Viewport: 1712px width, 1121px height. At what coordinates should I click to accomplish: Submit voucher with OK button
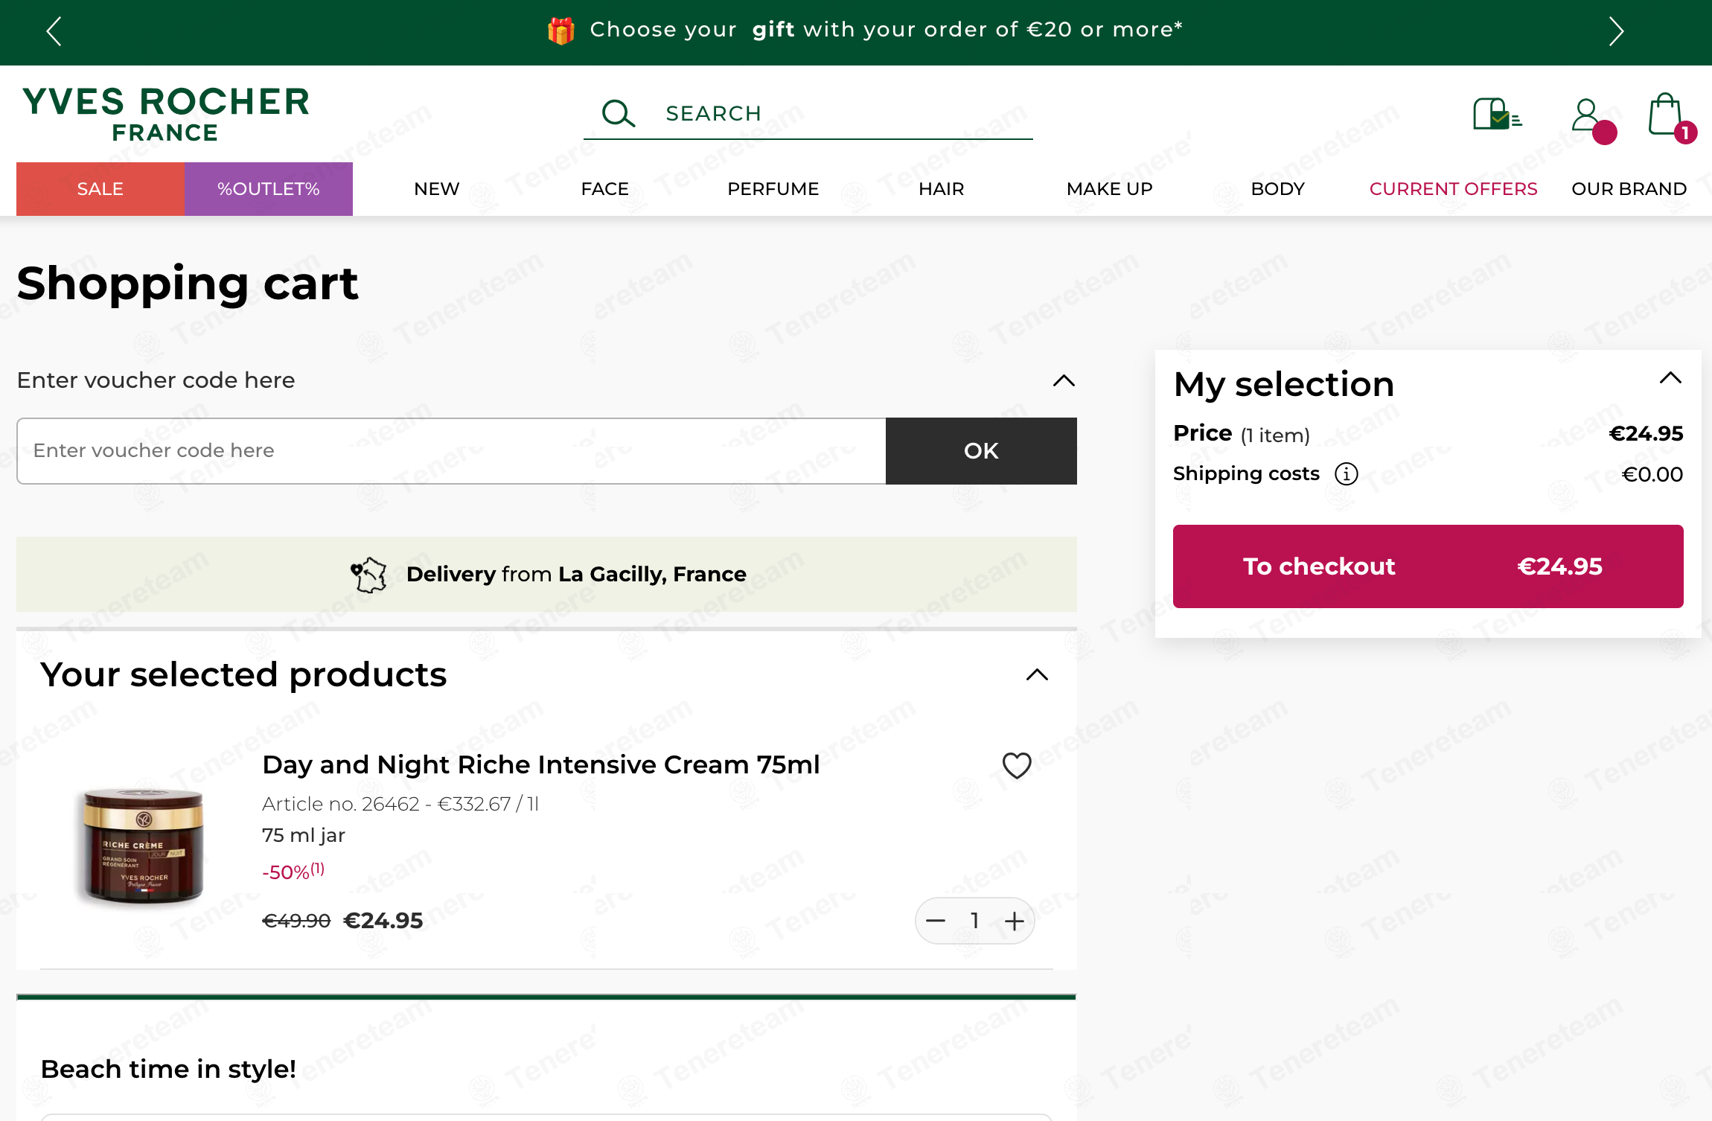(981, 451)
